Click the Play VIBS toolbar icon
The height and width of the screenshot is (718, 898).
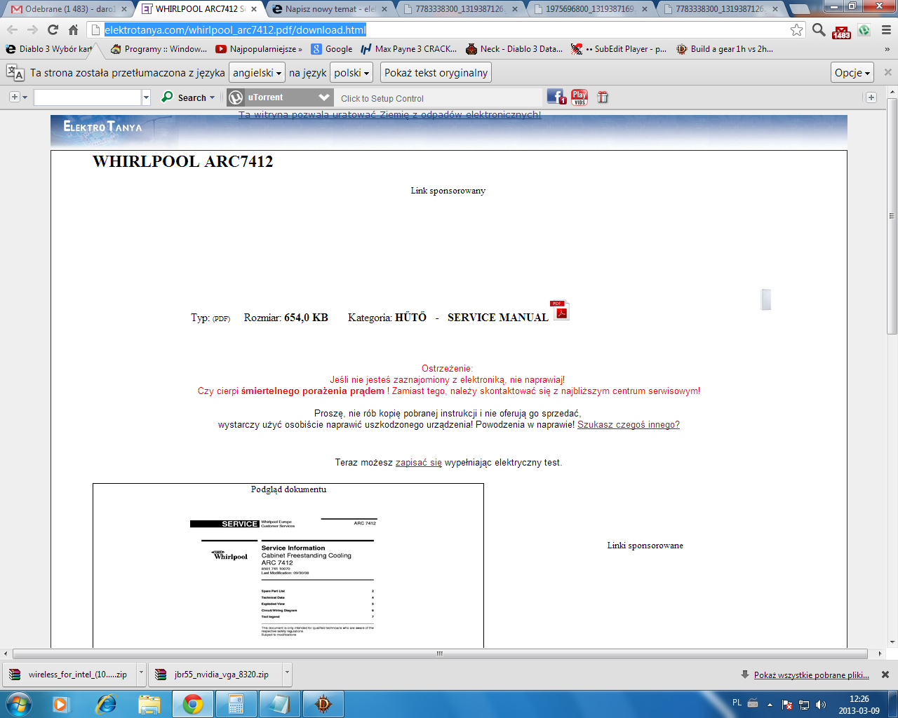579,97
